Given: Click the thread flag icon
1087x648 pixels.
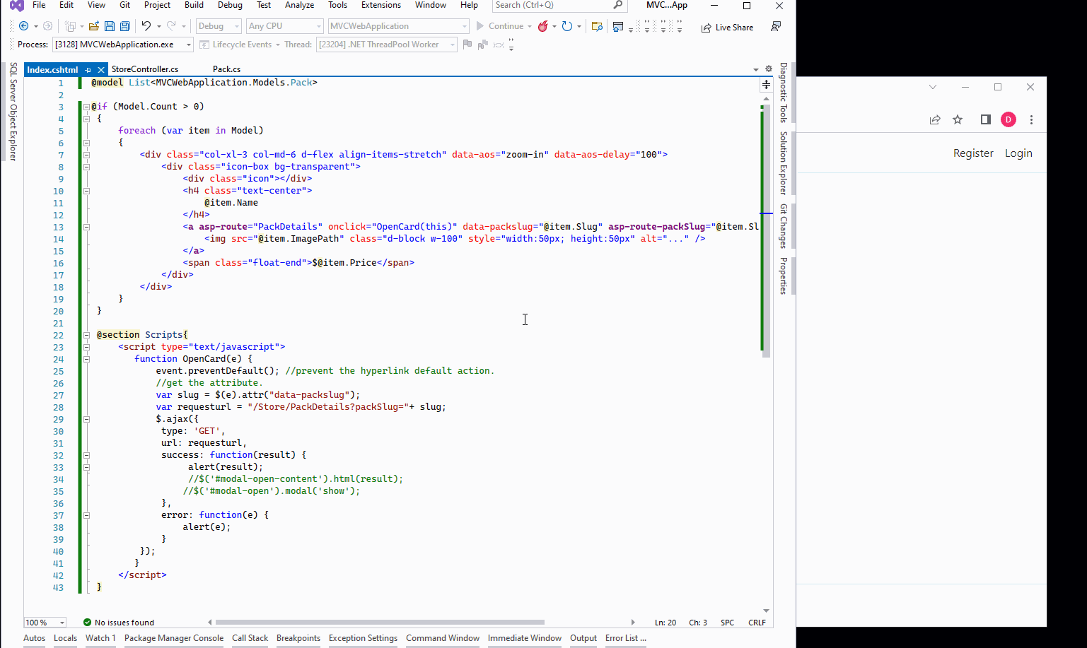Looking at the screenshot, I should click(x=467, y=45).
